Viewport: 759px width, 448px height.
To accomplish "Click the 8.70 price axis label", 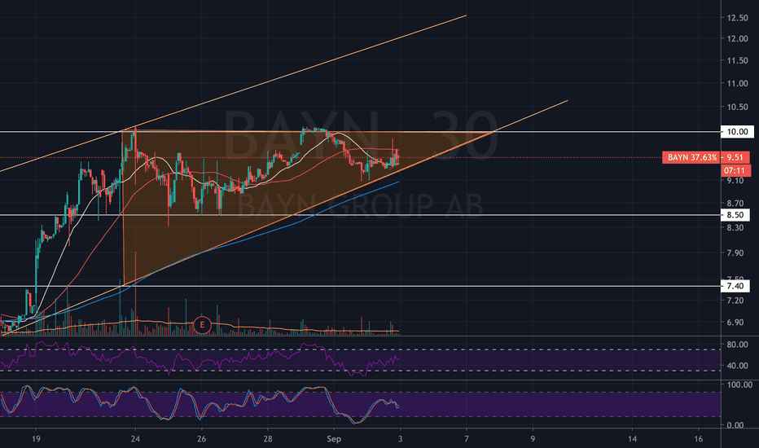I will coord(735,204).
